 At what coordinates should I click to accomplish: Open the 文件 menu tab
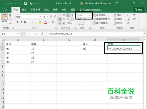pos(6,10)
